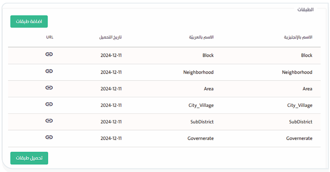
Task: Click the SubDistrict layer URL link icon
Action: (x=49, y=121)
